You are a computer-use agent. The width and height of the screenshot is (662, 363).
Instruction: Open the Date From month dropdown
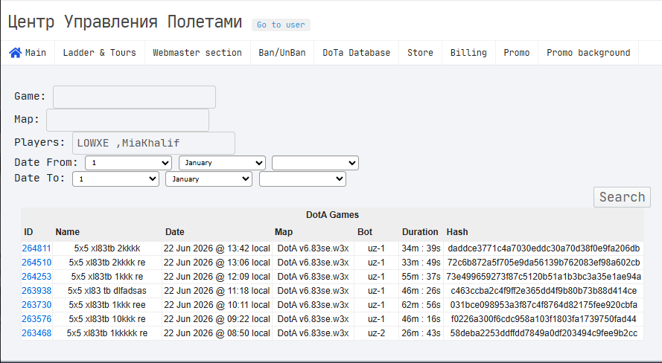pos(222,163)
